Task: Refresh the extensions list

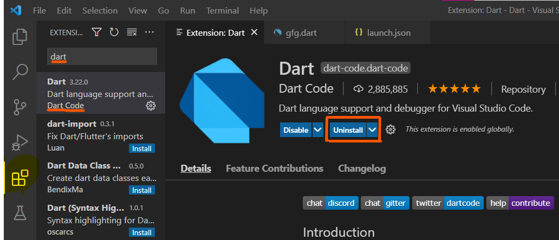Action: click(x=114, y=33)
